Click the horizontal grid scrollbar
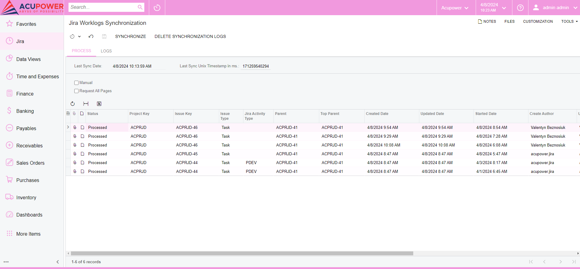580x269 pixels. [242, 253]
